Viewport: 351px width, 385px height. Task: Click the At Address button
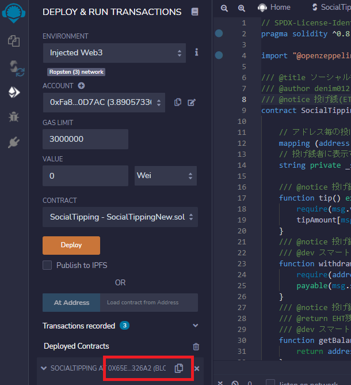click(71, 303)
